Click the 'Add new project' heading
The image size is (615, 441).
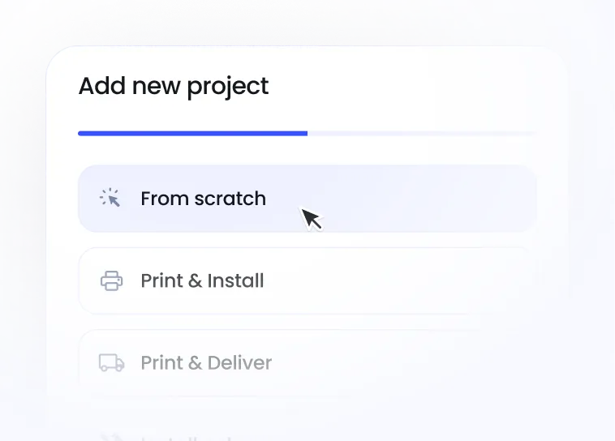(x=174, y=87)
